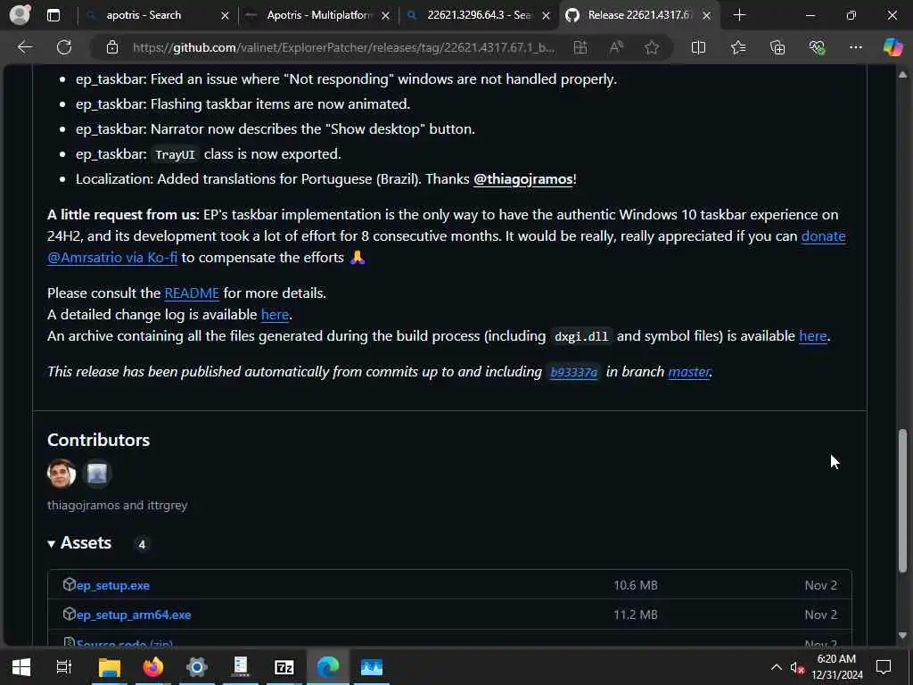View ittrgrey contributor avatar
Viewport: 913px width, 685px height.
point(97,474)
